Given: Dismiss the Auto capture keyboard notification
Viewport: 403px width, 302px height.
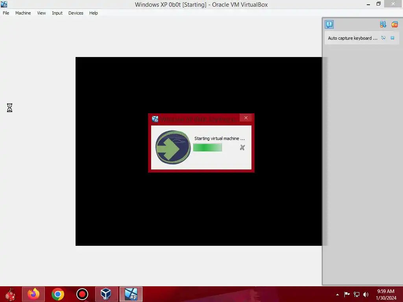Looking at the screenshot, I should pos(392,38).
